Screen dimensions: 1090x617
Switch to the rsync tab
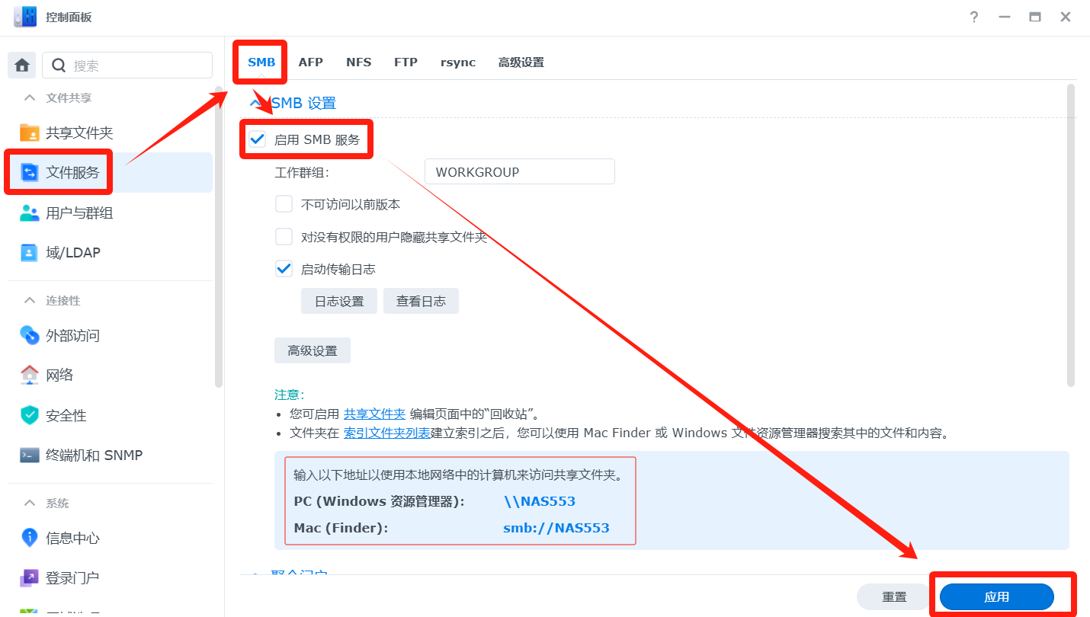(x=457, y=62)
